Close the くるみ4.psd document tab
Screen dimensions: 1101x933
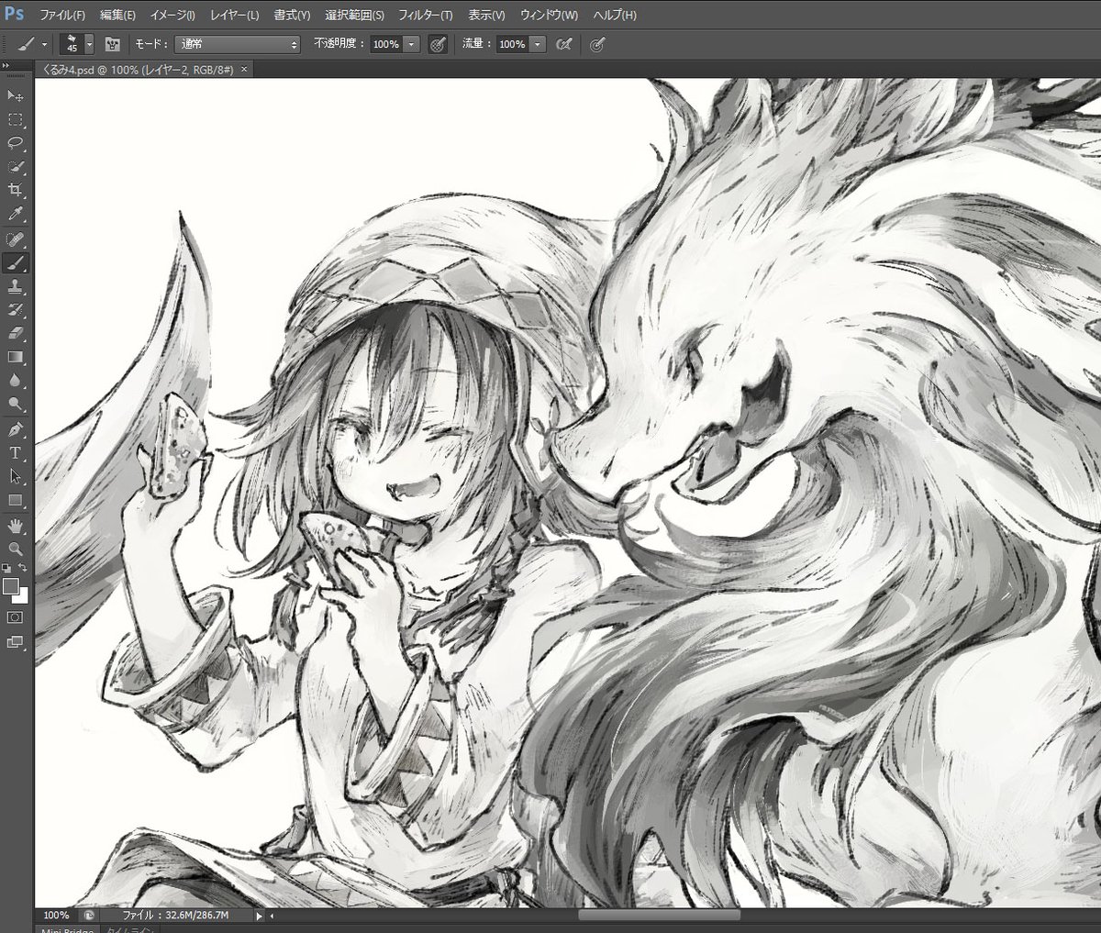coord(244,69)
